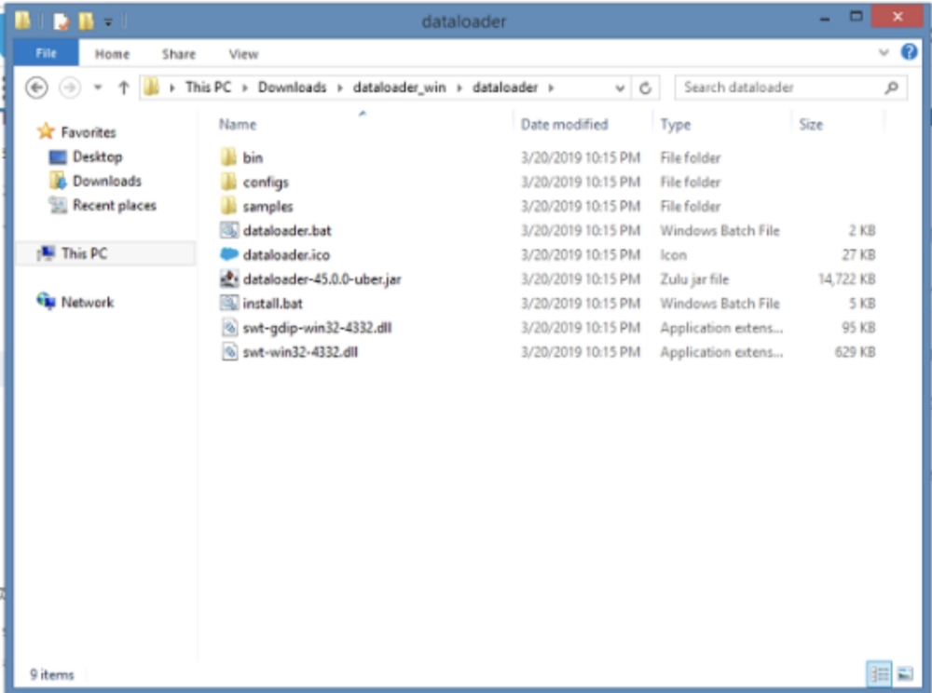
Task: Sort files by the Name column
Action: click(x=238, y=124)
